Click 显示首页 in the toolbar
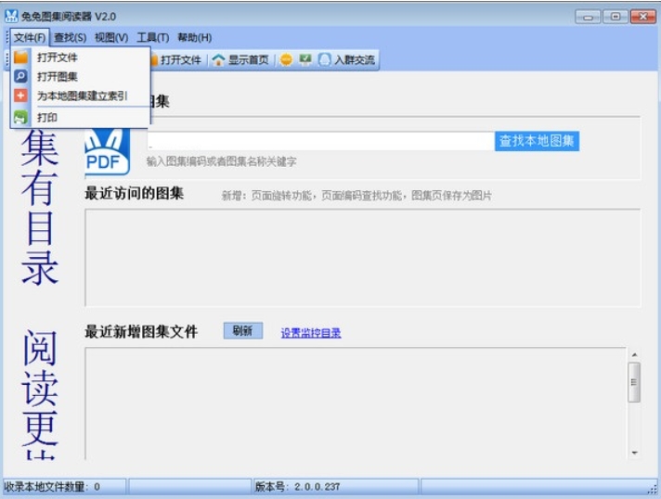The image size is (661, 499). click(240, 59)
